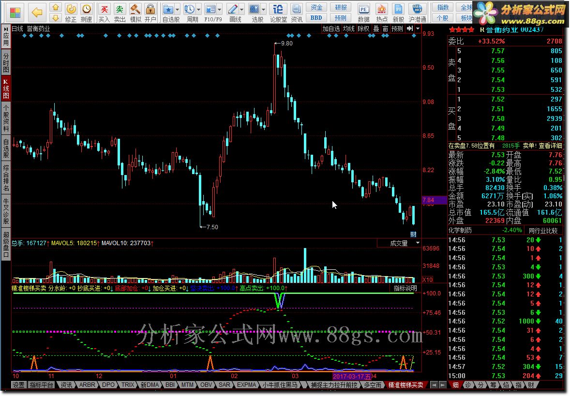
Task: Select the OBV indicator tab
Action: 206,385
